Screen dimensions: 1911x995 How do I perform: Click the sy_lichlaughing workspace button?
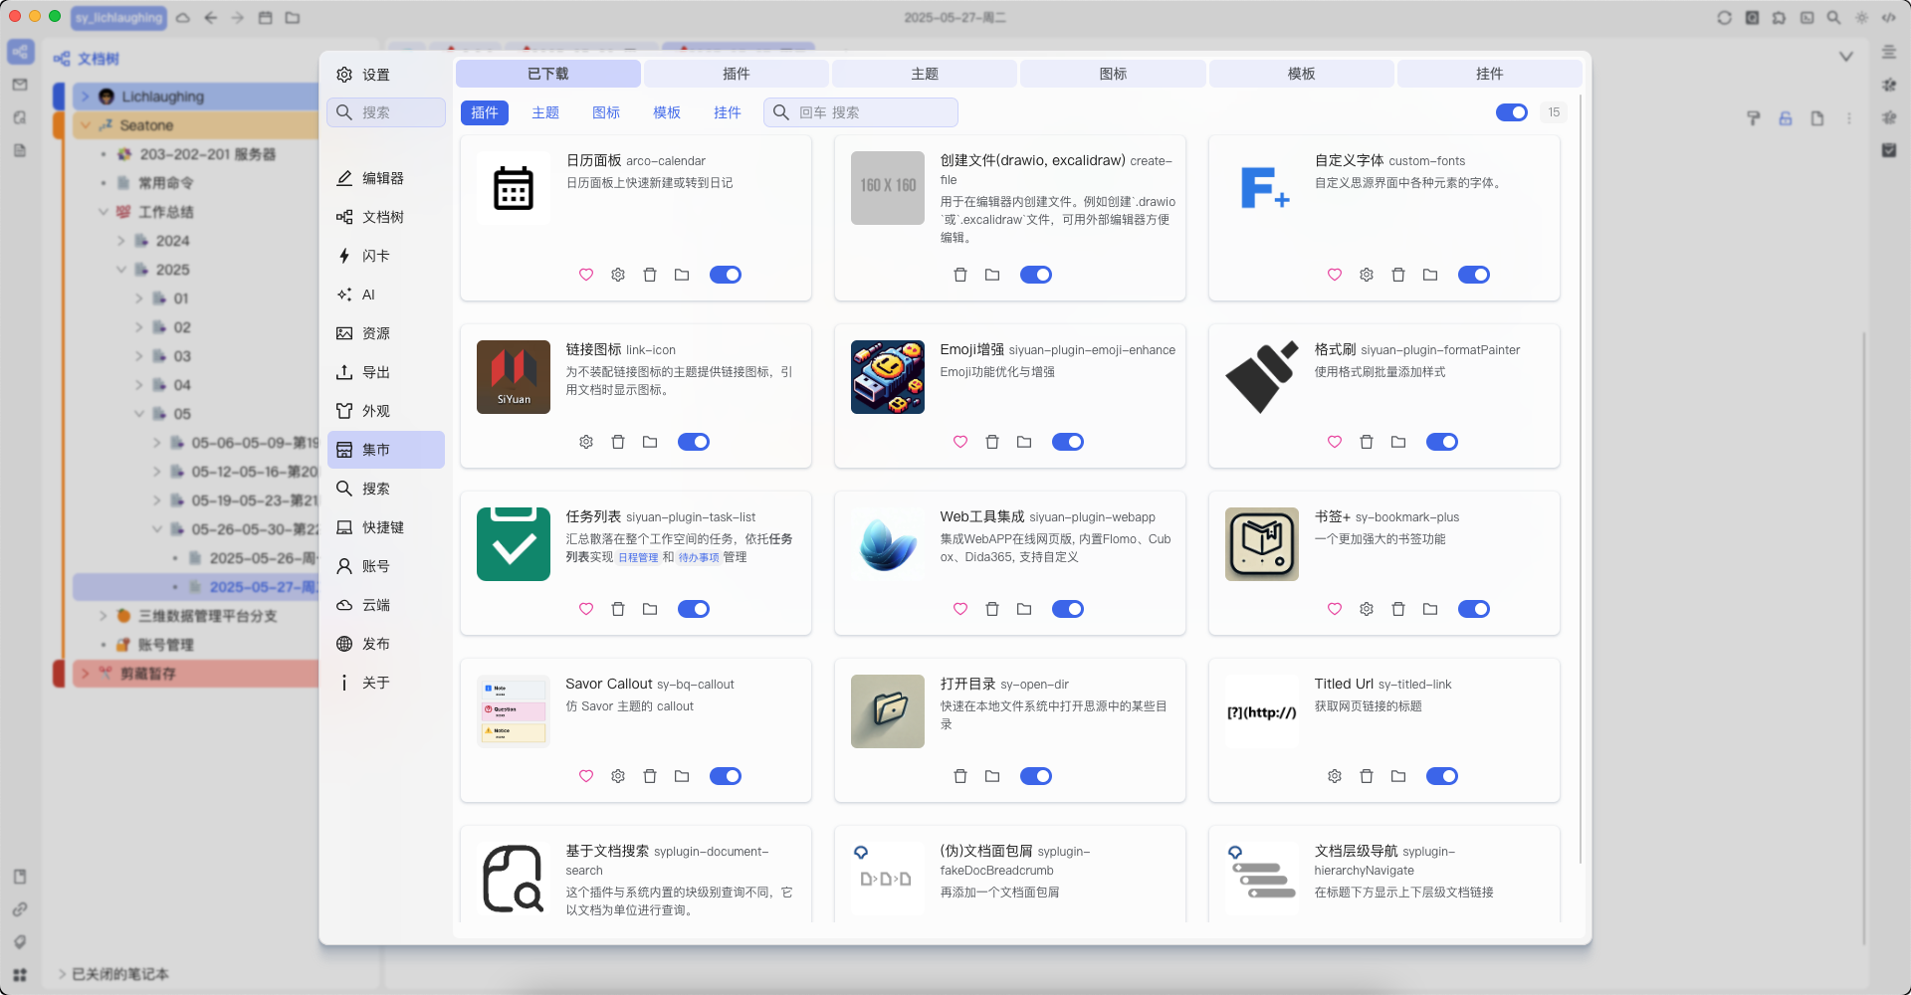click(x=119, y=18)
